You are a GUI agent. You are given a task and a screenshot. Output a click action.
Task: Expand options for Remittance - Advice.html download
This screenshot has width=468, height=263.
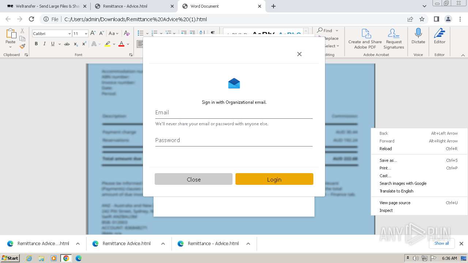[x=248, y=244]
